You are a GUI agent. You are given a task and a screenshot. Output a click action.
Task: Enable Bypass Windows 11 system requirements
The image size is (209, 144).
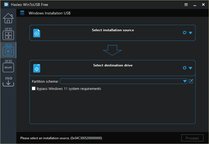[34, 89]
